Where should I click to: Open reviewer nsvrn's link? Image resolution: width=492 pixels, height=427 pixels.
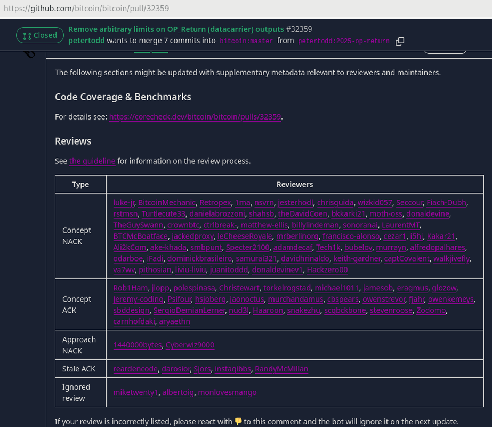point(264,203)
